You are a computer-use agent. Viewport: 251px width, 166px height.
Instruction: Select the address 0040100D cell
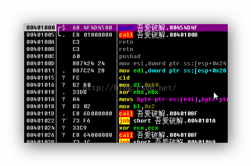coord(41,64)
